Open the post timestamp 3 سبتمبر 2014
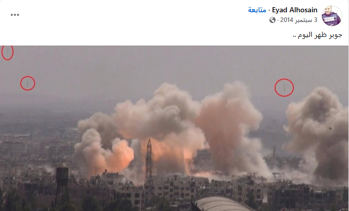Image resolution: width=349 pixels, height=211 pixels. 299,20
